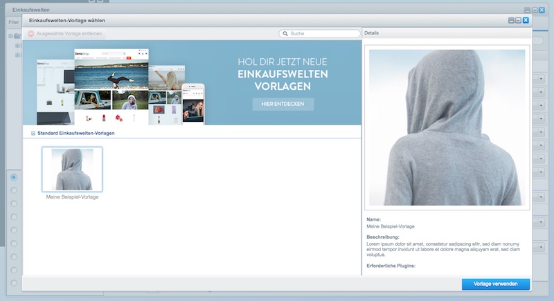
Task: Select the second radio button in left list
Action: [14, 190]
